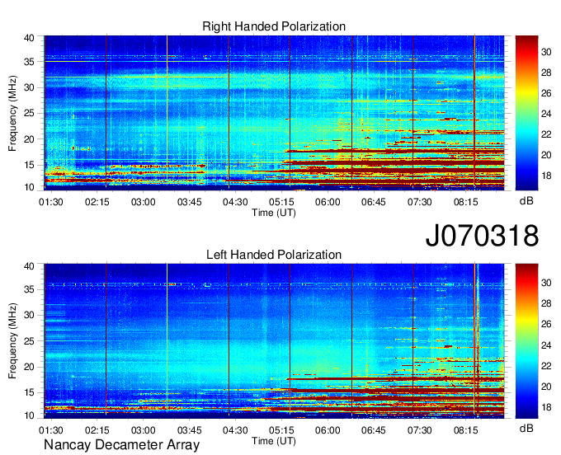This screenshot has width=561, height=455.
Task: Click the lower plot's "15" frequency tick
Action: [29, 393]
